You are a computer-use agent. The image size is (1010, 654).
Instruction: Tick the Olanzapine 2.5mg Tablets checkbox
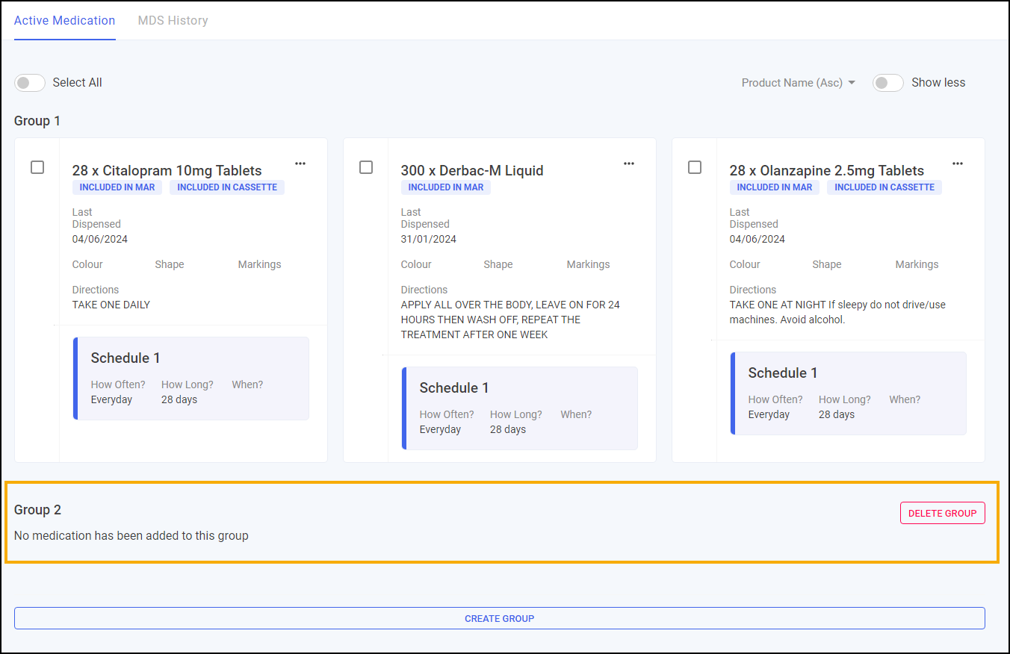pyautogui.click(x=695, y=167)
